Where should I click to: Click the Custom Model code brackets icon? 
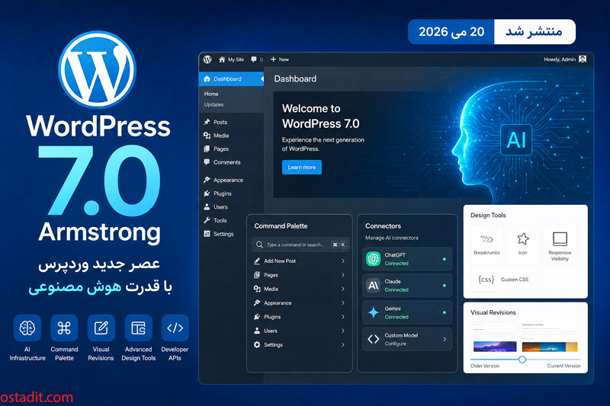coord(374,339)
